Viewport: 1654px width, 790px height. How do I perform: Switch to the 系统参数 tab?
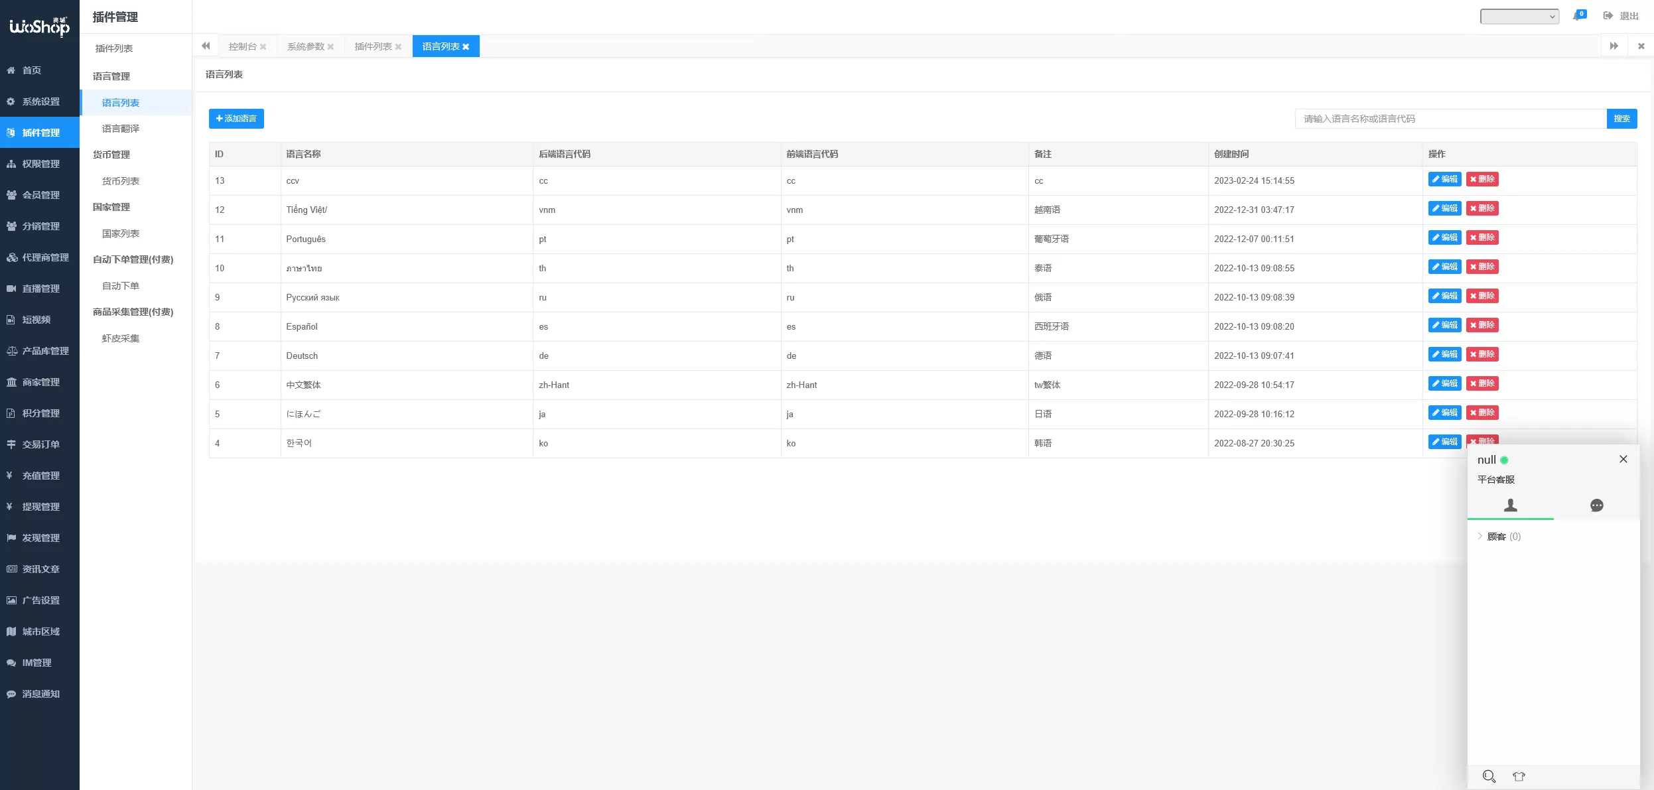[305, 46]
